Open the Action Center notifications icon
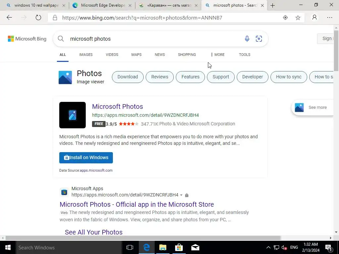The image size is (339, 254). [x=329, y=247]
